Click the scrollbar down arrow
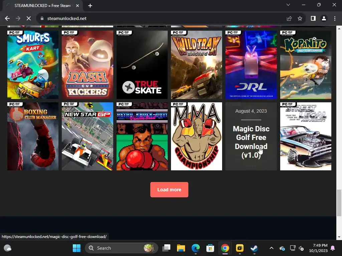Viewport: 342px width, 256px height. coord(339,237)
